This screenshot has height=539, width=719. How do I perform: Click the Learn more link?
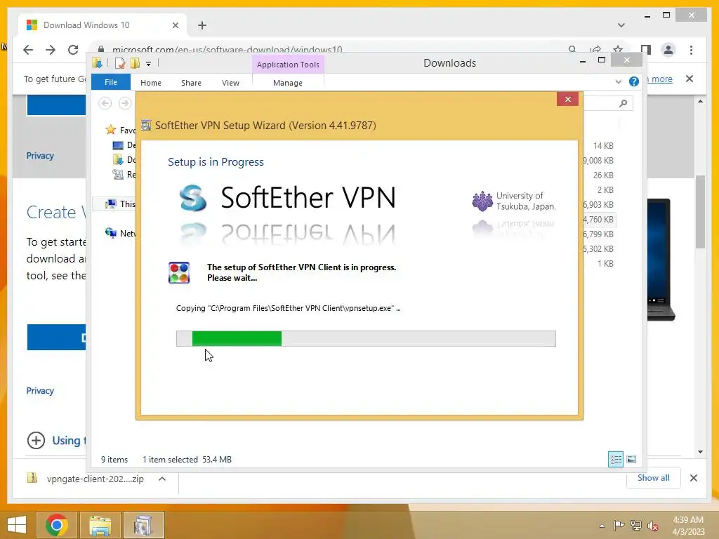659,79
